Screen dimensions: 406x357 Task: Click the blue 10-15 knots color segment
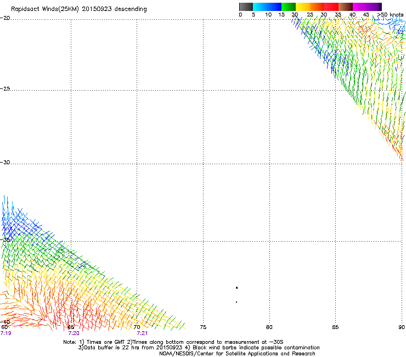tap(274, 7)
